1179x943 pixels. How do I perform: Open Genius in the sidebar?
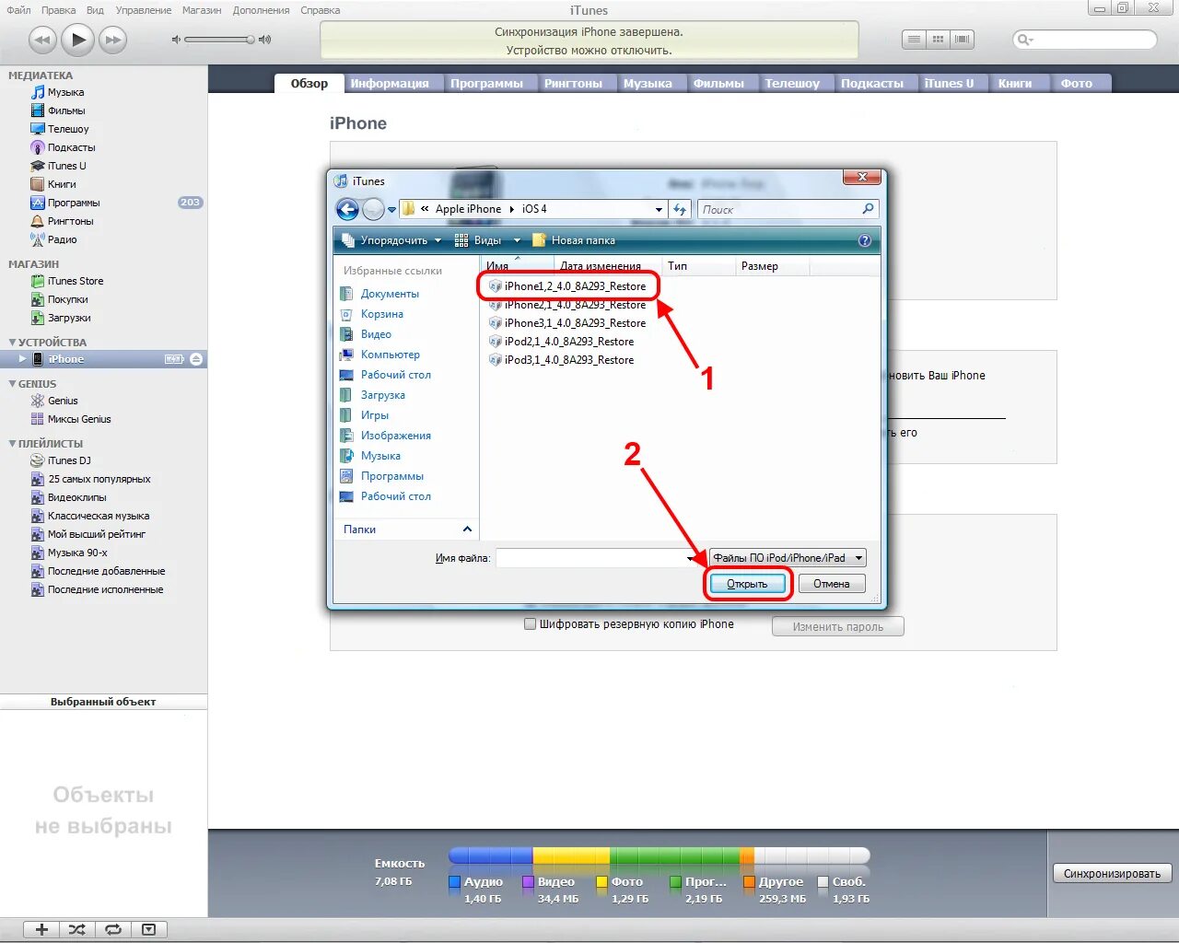[63, 401]
